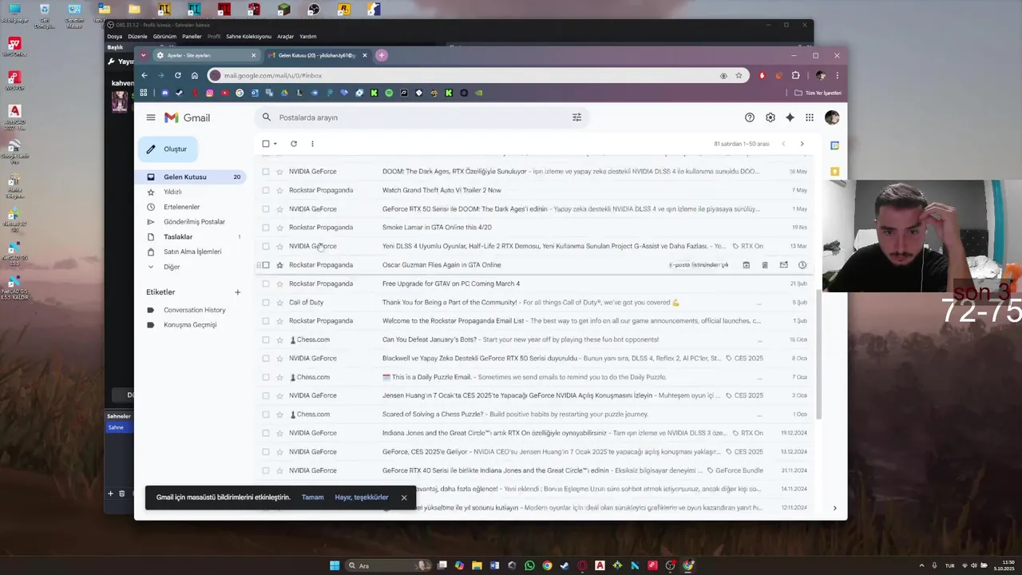The height and width of the screenshot is (575, 1022).
Task: Open the Dosya menu in OBS window
Action: tap(114, 37)
